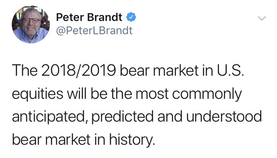Click the word "will" in the tweet
This screenshot has height=158, width=277.
[x=77, y=93]
